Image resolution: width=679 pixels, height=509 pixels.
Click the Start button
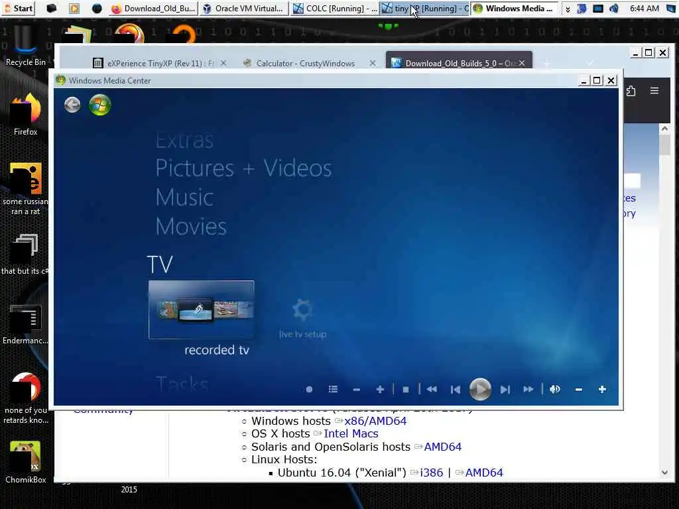[x=18, y=8]
